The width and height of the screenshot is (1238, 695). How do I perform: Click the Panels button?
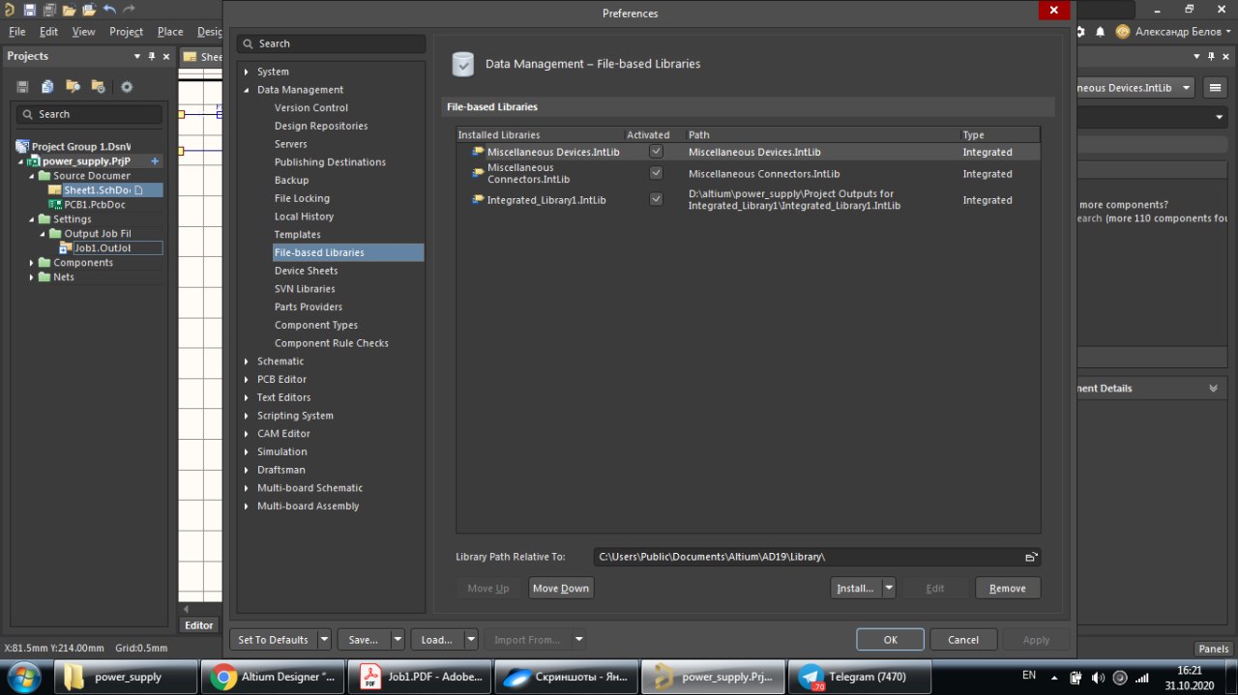1214,649
